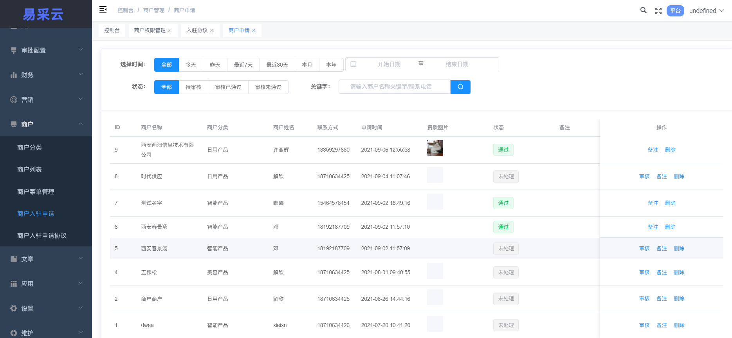Viewport: 732px width, 338px height.
Task: Toggle fullscreen mode icon
Action: coord(658,11)
